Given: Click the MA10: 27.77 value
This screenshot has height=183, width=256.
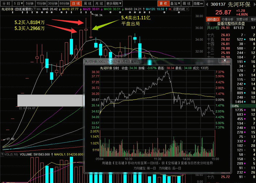Looking at the screenshot, I should point(70,9).
